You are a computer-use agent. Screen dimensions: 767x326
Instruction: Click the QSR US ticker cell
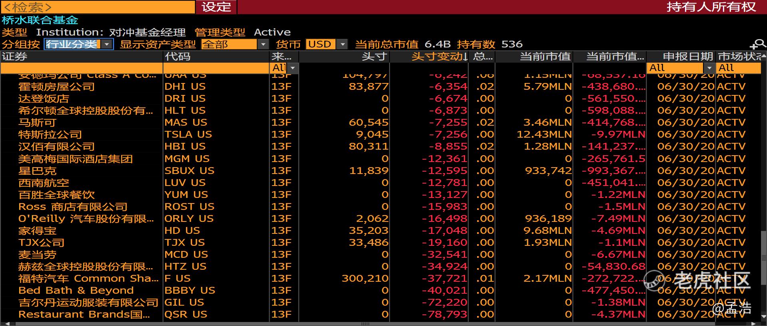[x=186, y=314]
